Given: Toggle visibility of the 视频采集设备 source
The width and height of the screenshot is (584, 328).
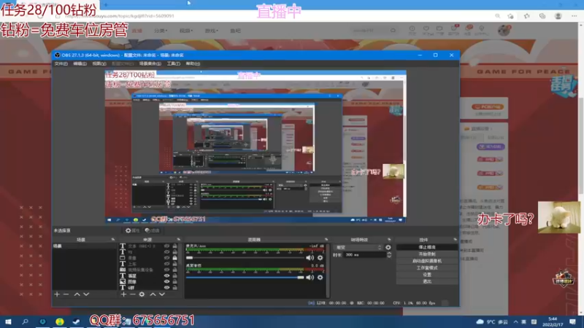Looking at the screenshot, I should 166,270.
